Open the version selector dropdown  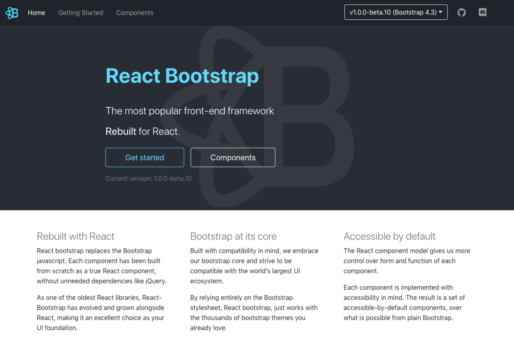click(396, 12)
